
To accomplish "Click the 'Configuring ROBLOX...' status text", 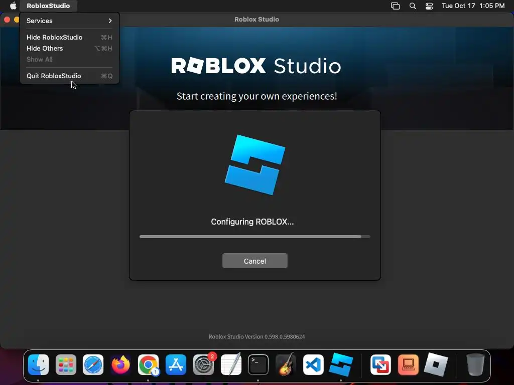I will click(252, 222).
